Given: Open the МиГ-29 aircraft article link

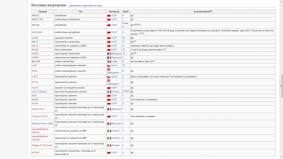Looking at the screenshot, I should click(x=35, y=25).
